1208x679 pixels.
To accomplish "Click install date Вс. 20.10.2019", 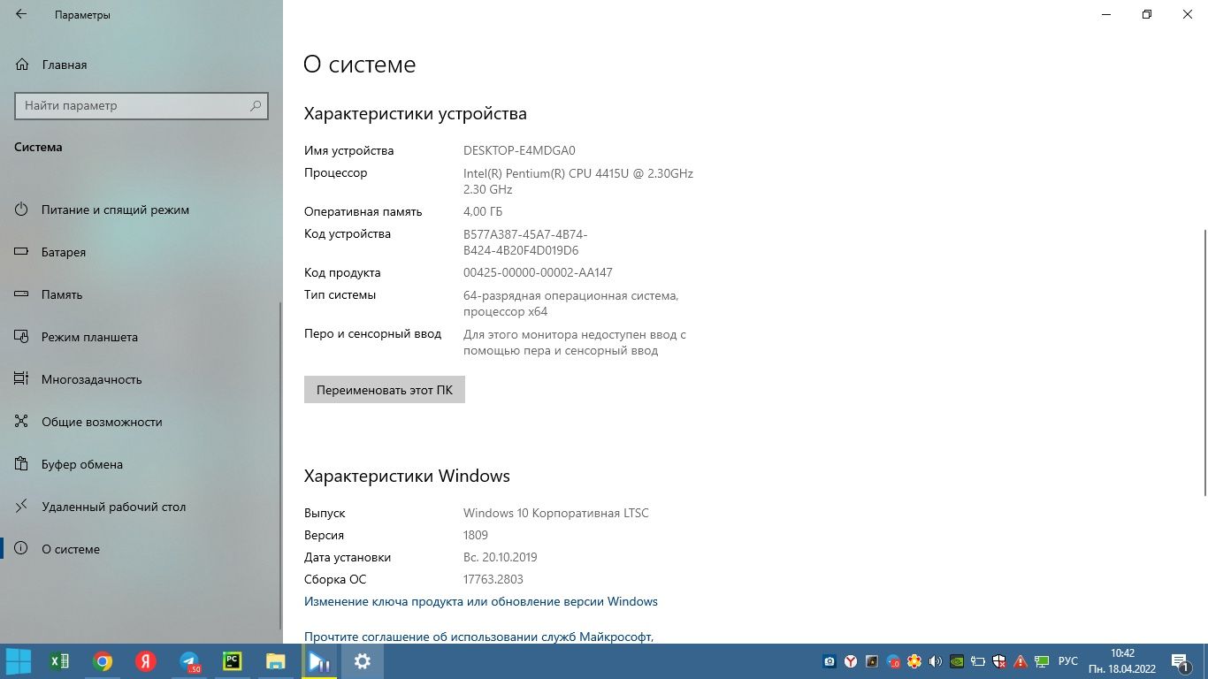I will [x=501, y=557].
